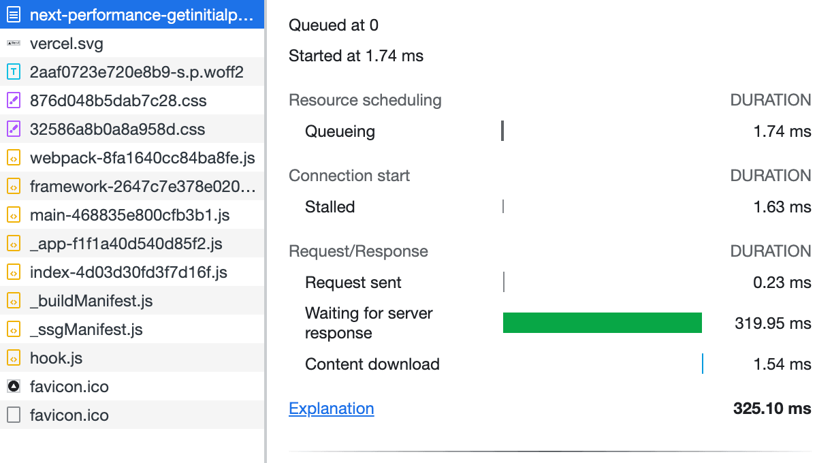Click the script icon beside hook.js

14,358
